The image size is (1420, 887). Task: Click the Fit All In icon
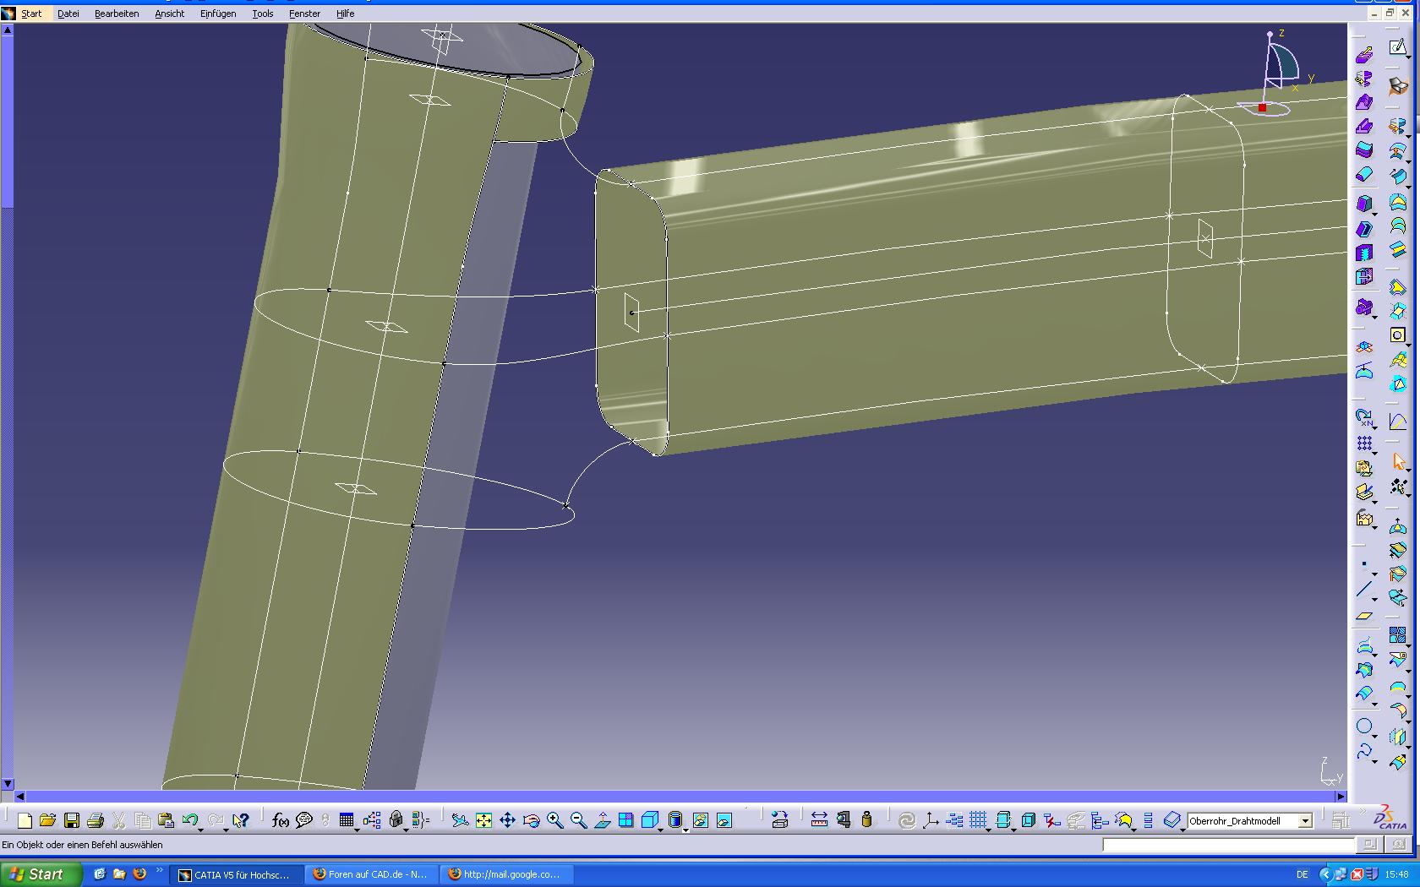point(483,820)
